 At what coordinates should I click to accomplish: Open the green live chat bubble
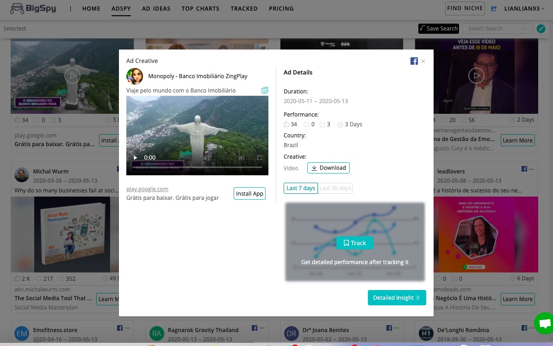544,323
